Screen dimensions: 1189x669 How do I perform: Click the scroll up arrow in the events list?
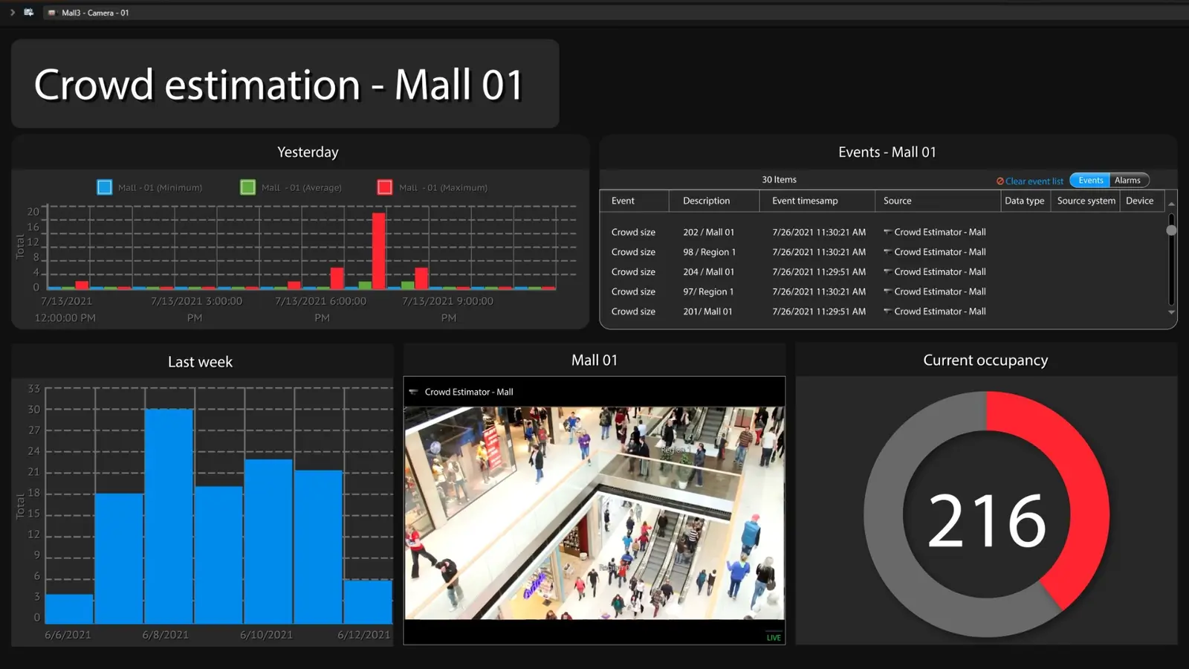[1171, 204]
